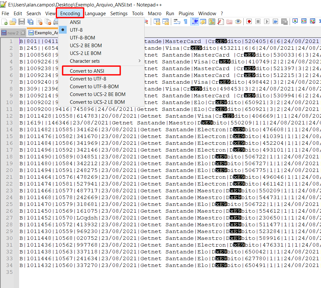The width and height of the screenshot is (321, 288).
Task: Start recording a macro
Action: pyautogui.click(x=249, y=21)
